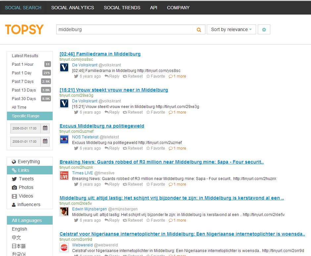Filter results to English language
This screenshot has height=256, width=311.
click(x=30, y=229)
